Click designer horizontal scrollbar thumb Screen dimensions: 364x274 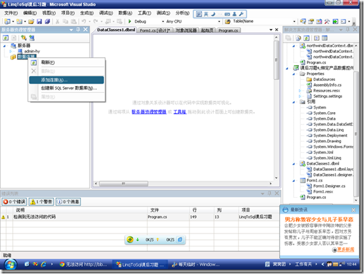[124, 183]
